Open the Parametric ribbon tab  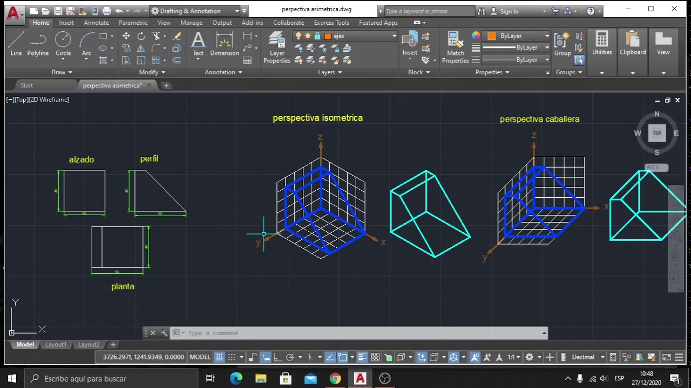(133, 23)
